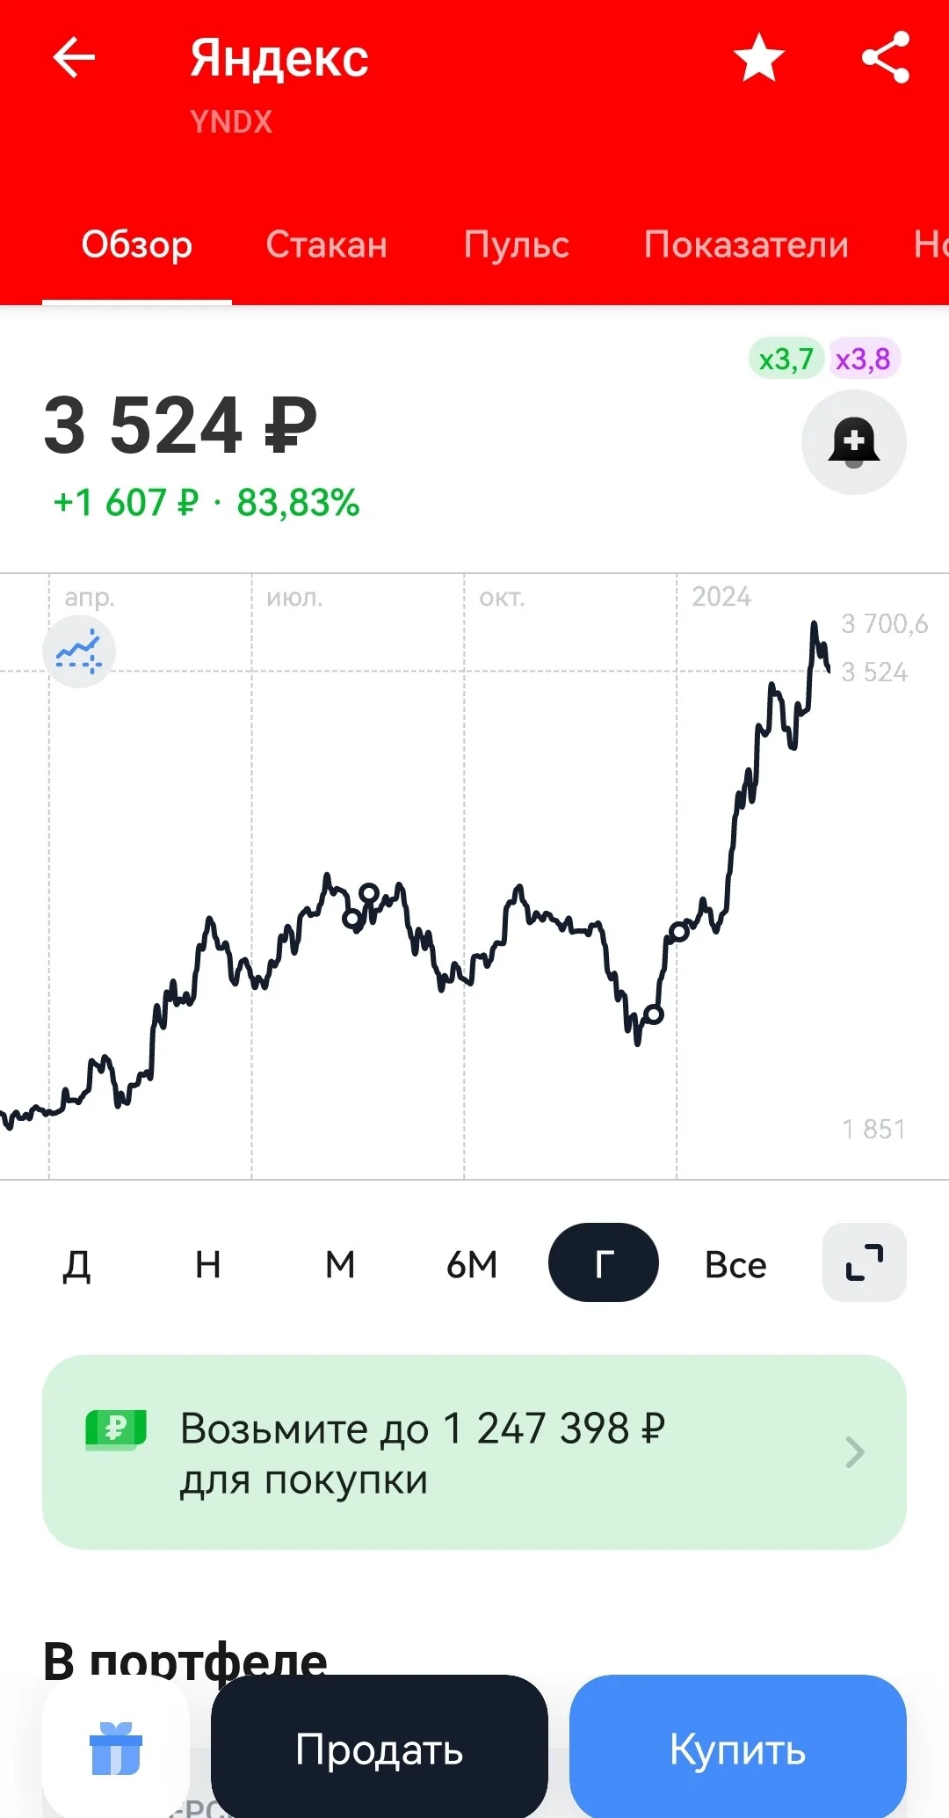Viewport: 949px width, 1818px height.
Task: Expand chart to fullscreen
Action: click(x=865, y=1262)
